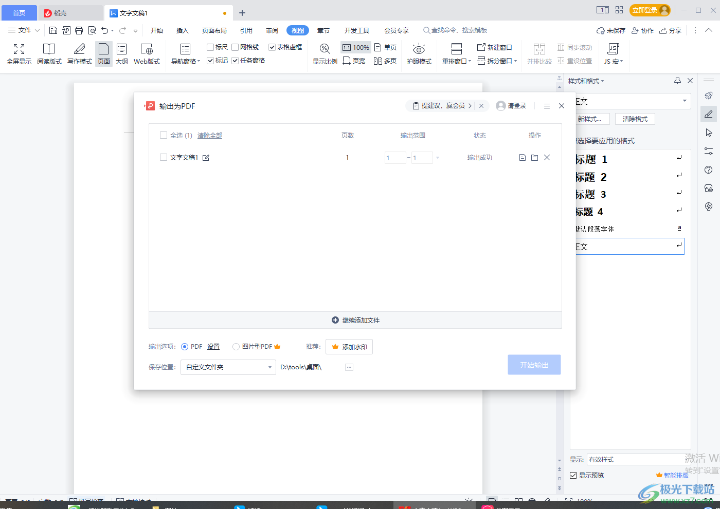This screenshot has width=720, height=509.
Task: Remove 文字文稿1 from export list
Action: (547, 158)
